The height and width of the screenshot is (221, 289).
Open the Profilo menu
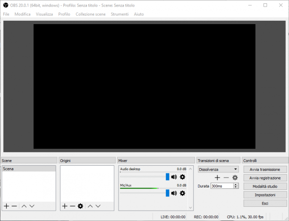tap(64, 14)
